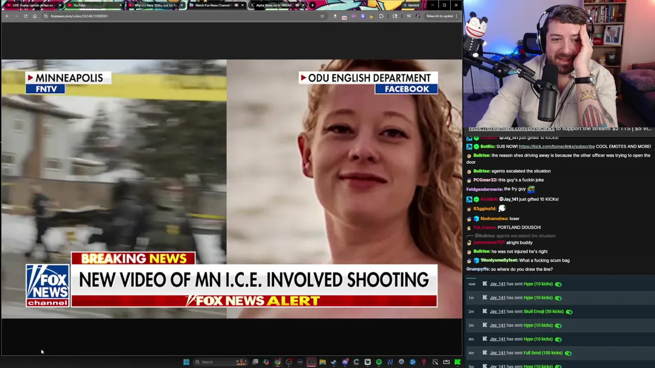
Task: Open the Windows Start menu
Action: click(186, 362)
